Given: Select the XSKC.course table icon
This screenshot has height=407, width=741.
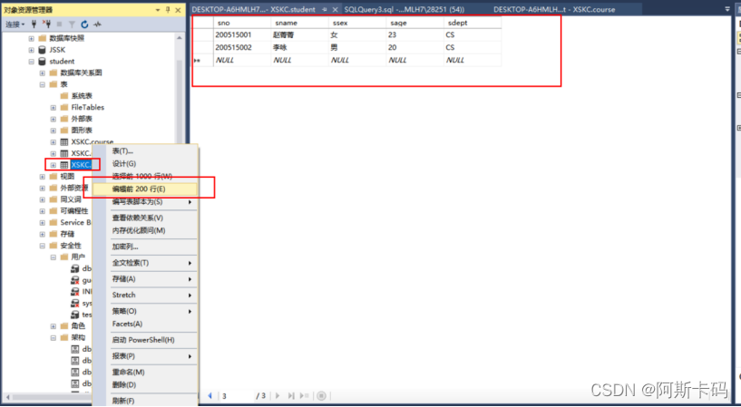Looking at the screenshot, I should [64, 142].
